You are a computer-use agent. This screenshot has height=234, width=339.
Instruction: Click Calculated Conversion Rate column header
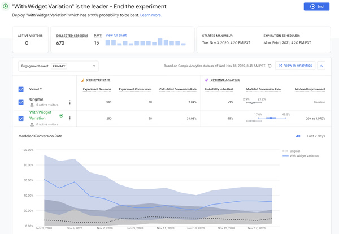coord(178,89)
